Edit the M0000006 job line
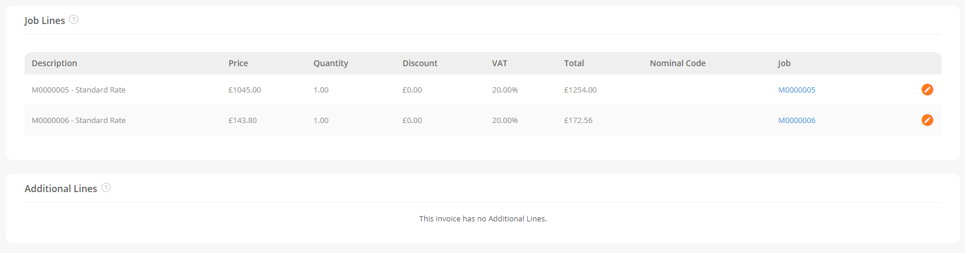This screenshot has width=965, height=253. [x=927, y=120]
